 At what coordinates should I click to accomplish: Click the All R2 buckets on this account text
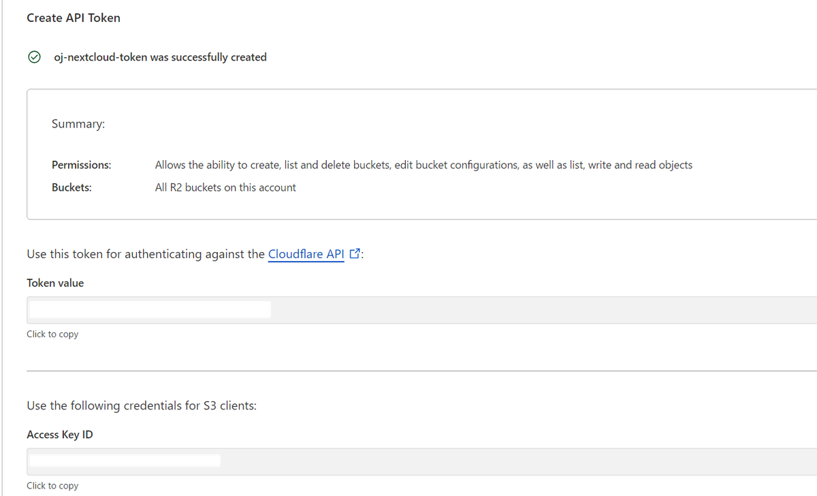[225, 187]
